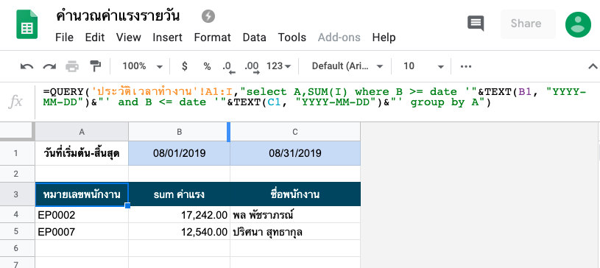Select the end date cell 08/31/2019
Image resolution: width=600 pixels, height=268 pixels.
[x=295, y=154]
